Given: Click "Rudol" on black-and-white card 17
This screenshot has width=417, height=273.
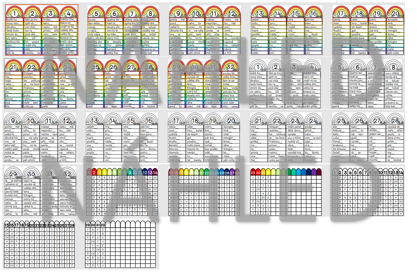Looking at the screenshot, I should pos(172,138).
